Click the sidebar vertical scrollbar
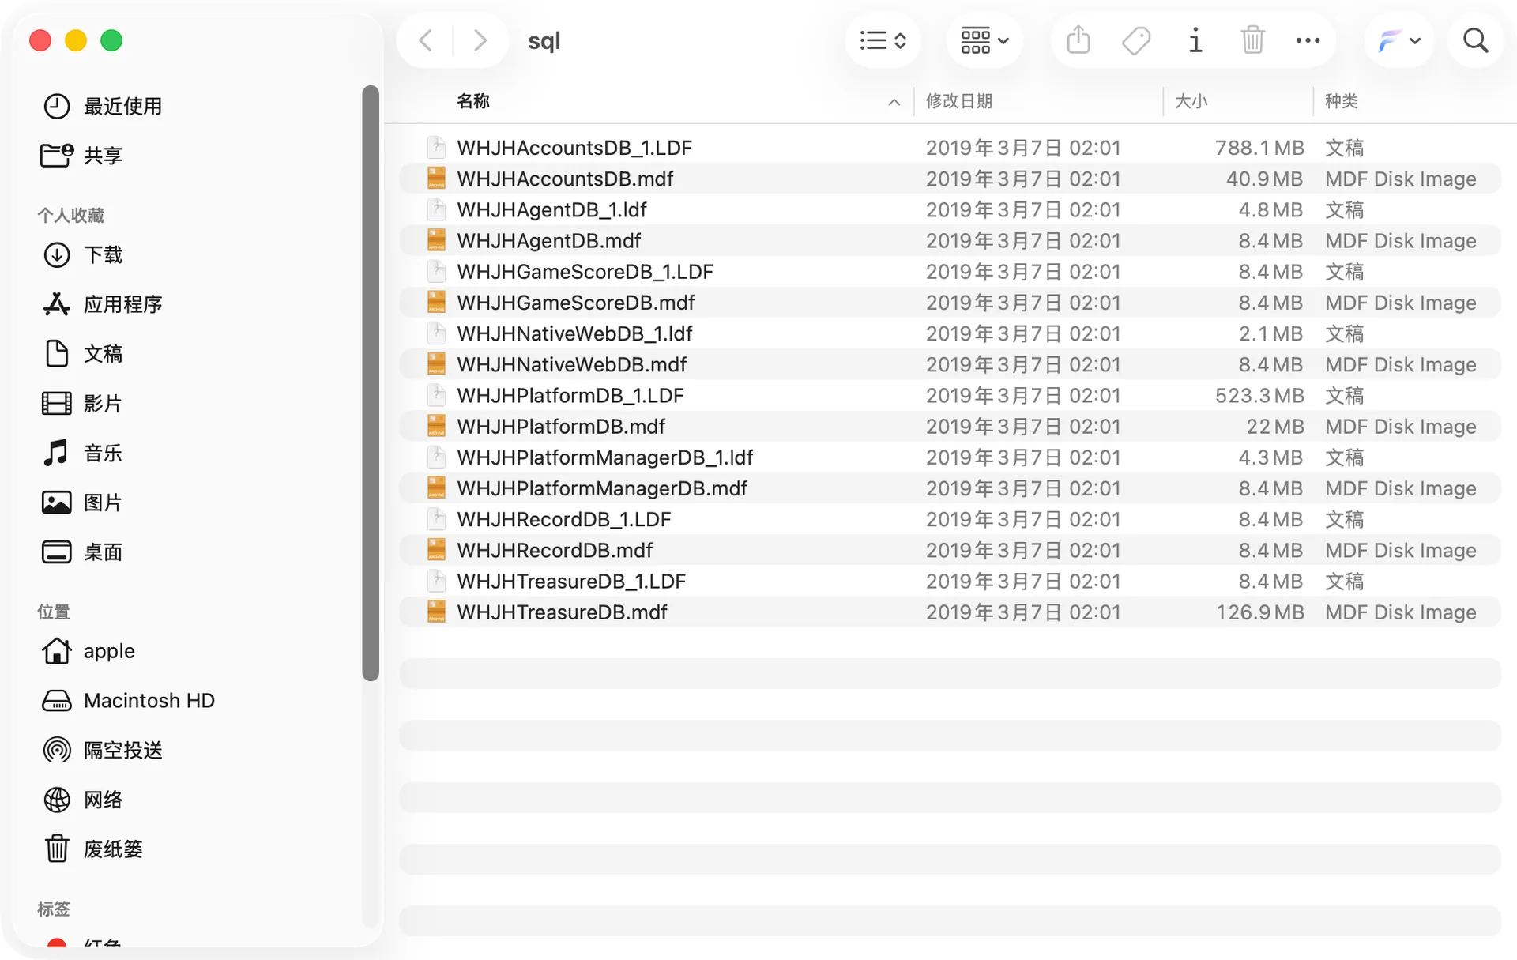This screenshot has height=960, width=1517. coord(371,382)
